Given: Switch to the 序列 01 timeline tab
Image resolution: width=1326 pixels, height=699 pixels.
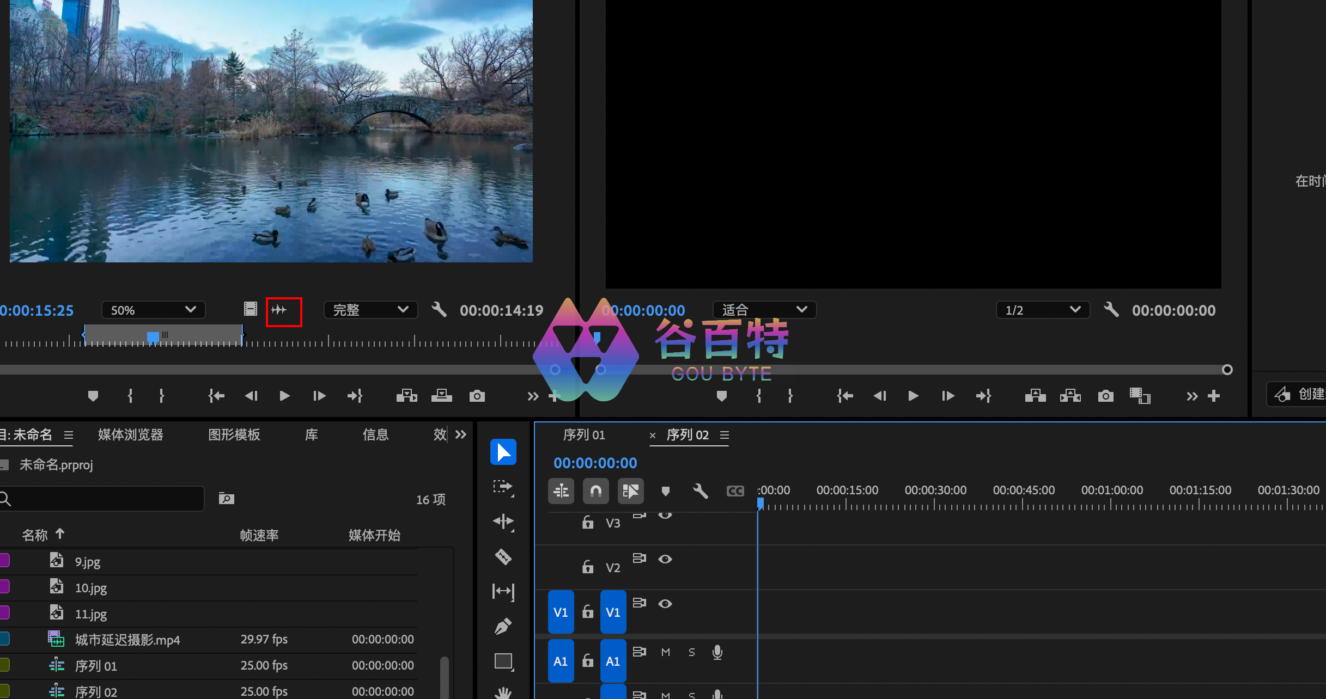Looking at the screenshot, I should click(583, 435).
